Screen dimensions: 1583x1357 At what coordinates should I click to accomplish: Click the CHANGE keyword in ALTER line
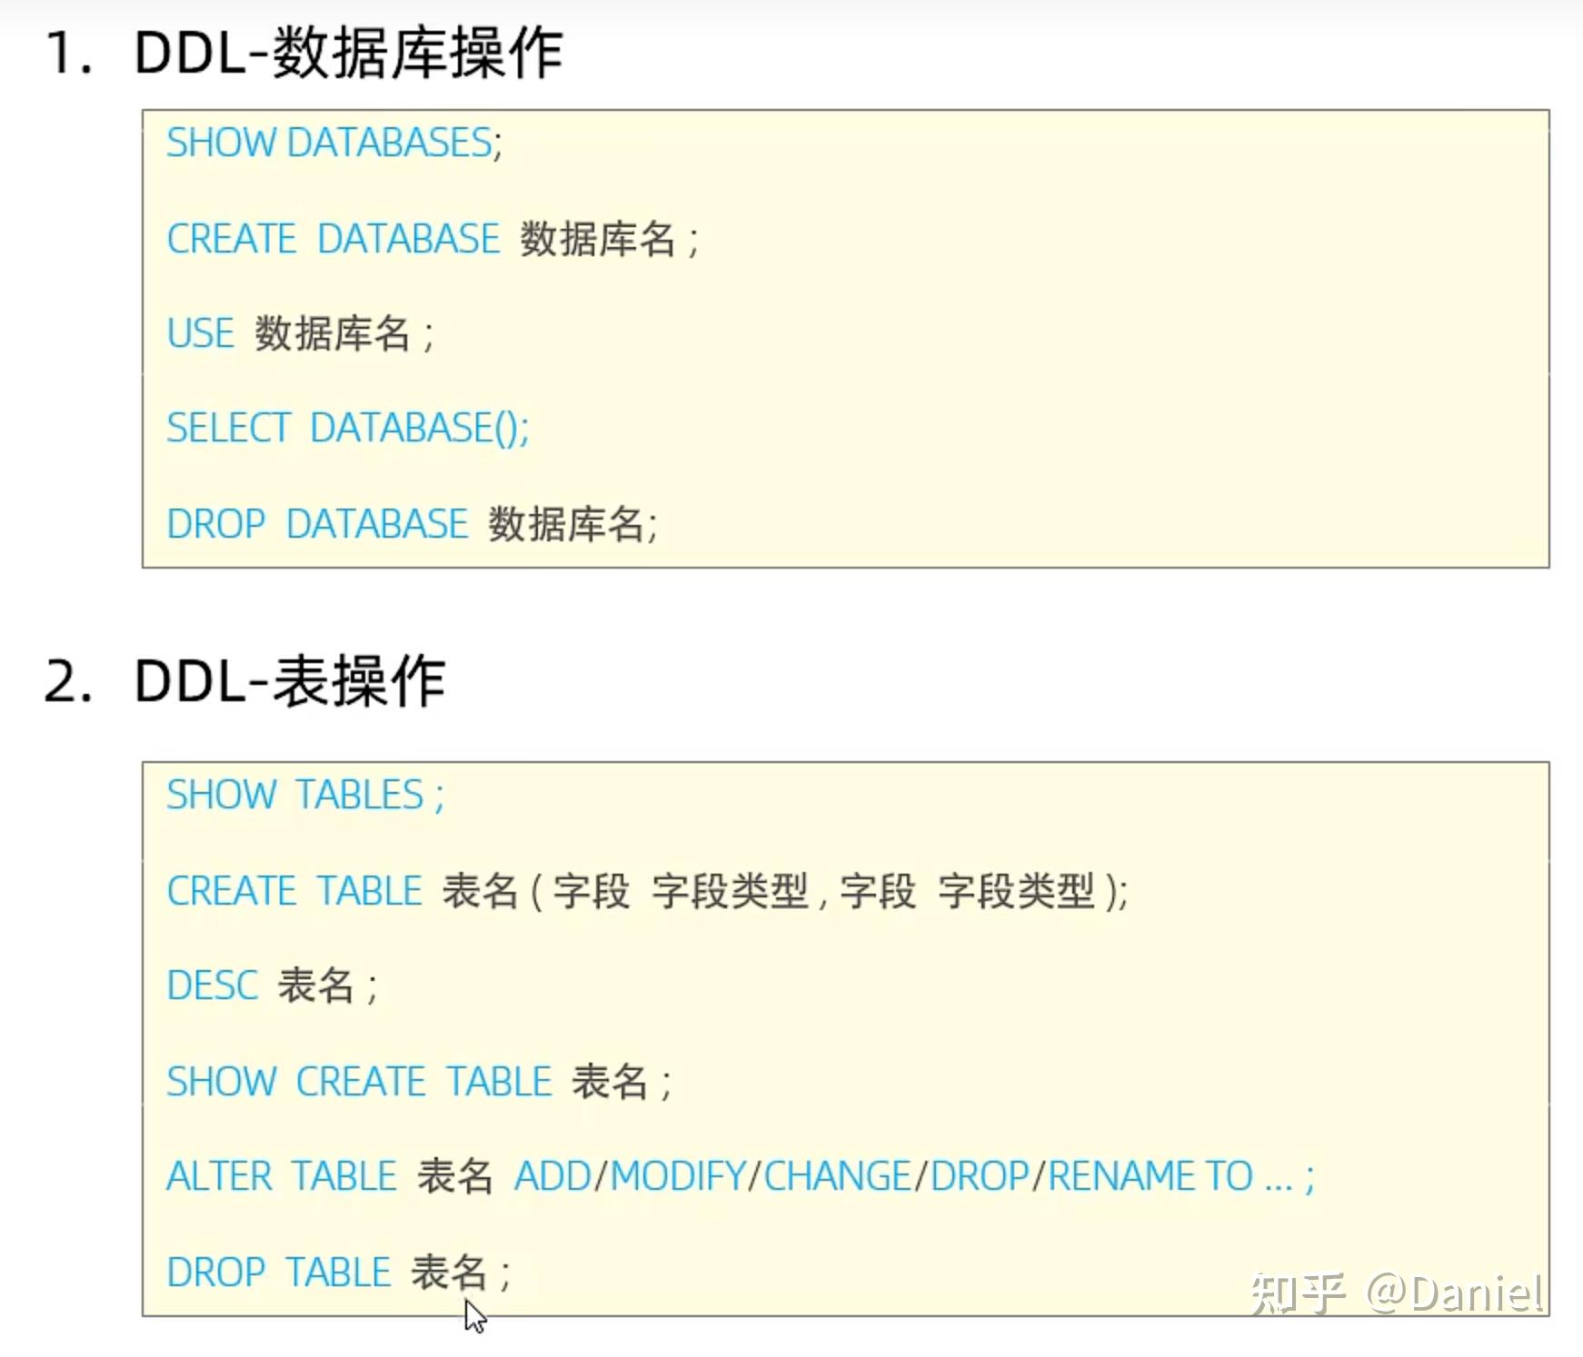[837, 1176]
